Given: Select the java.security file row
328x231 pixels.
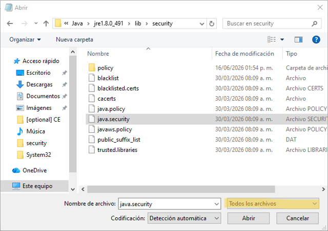Looking at the screenshot, I should pos(207,119).
